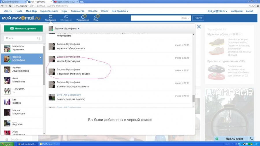Viewport: 260px width, 146px height.
Task: Click the contacts list scrollbar thumb
Action: coord(44,65)
